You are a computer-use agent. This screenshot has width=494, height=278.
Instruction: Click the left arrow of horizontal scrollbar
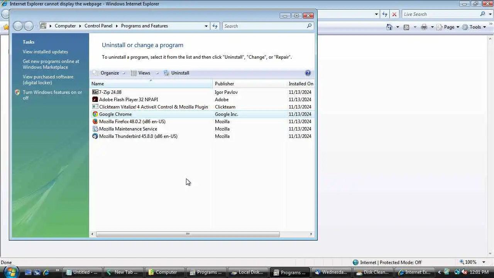(x=92, y=234)
